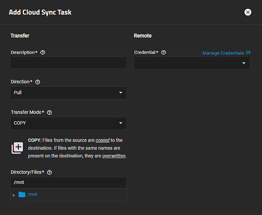Click the Transfer Mode dropdown arrow

(x=120, y=123)
